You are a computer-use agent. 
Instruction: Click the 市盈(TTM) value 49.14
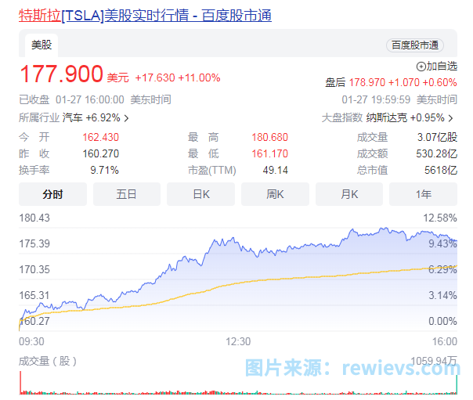point(276,170)
